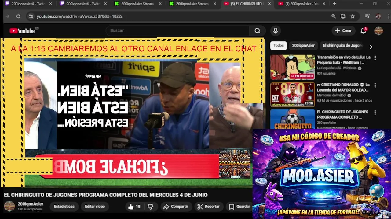Click the Buscar search field
Screen dimensions: 391x219
coord(177,31)
